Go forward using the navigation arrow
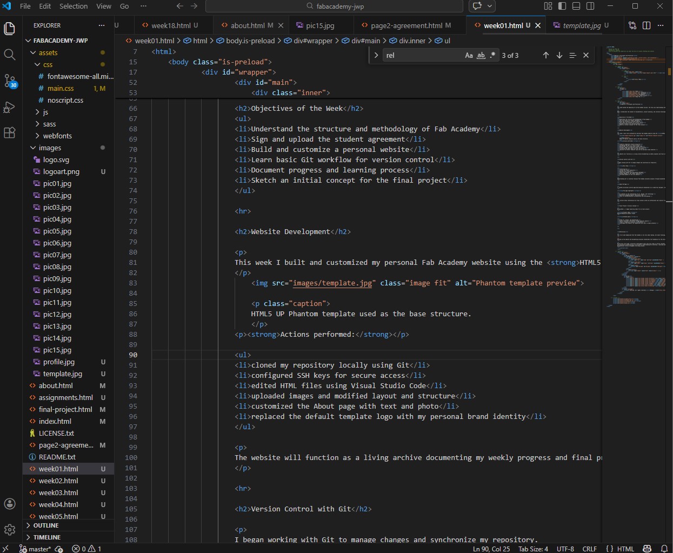 (x=194, y=6)
